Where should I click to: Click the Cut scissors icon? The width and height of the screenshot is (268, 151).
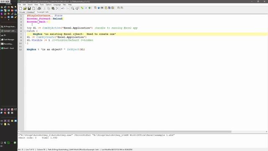coord(44,8)
